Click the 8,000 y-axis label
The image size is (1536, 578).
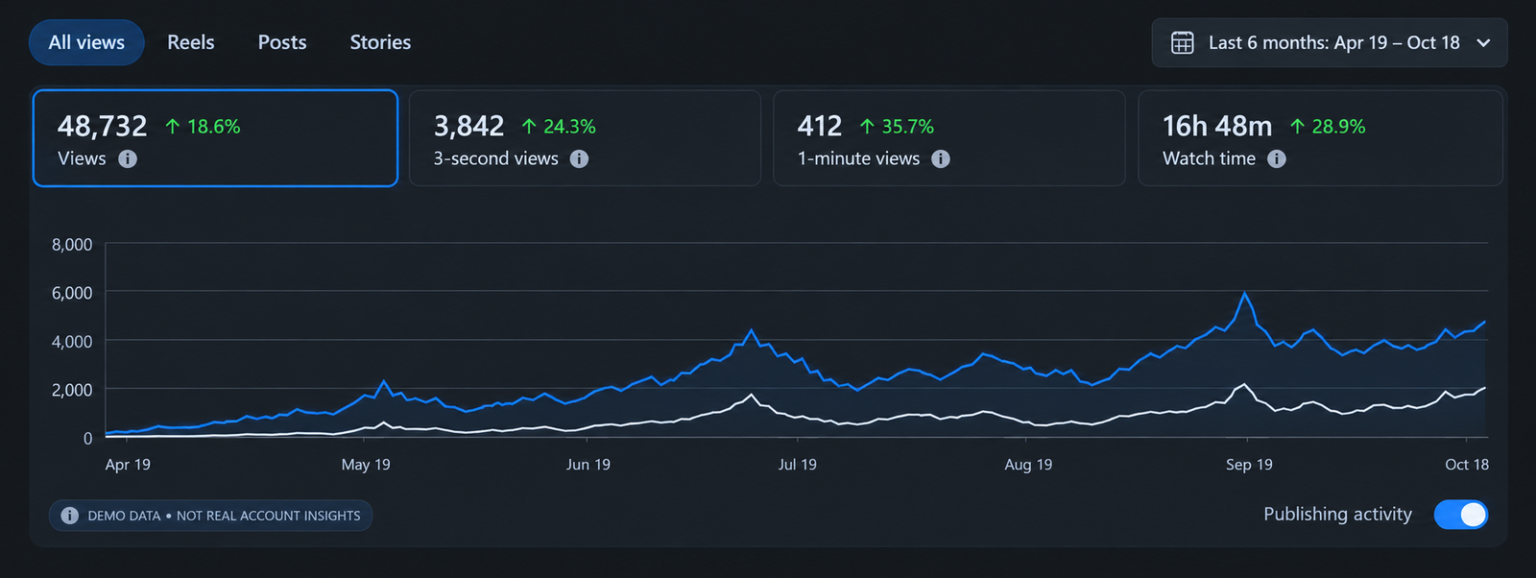pyautogui.click(x=72, y=245)
